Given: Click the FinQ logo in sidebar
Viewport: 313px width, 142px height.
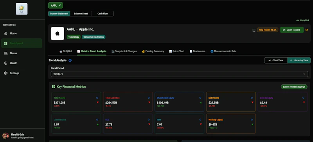Looking at the screenshot, I should [22, 9].
